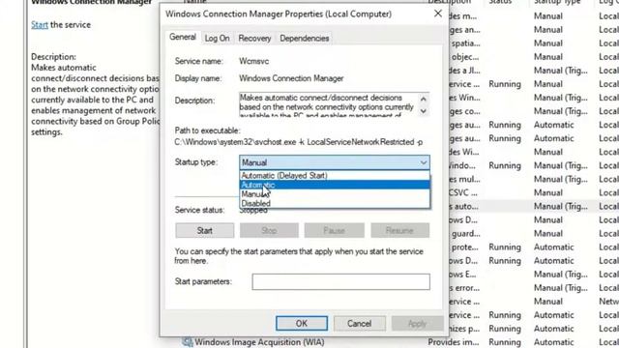Viewport: 619px width, 348px height.
Task: Choose Disabled in startup type list
Action: point(335,204)
